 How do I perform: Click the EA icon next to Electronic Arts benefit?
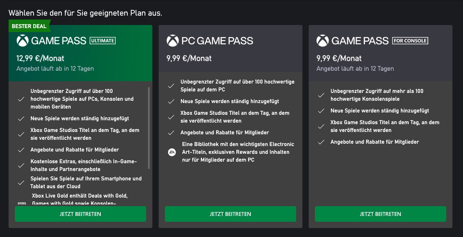tap(172, 152)
